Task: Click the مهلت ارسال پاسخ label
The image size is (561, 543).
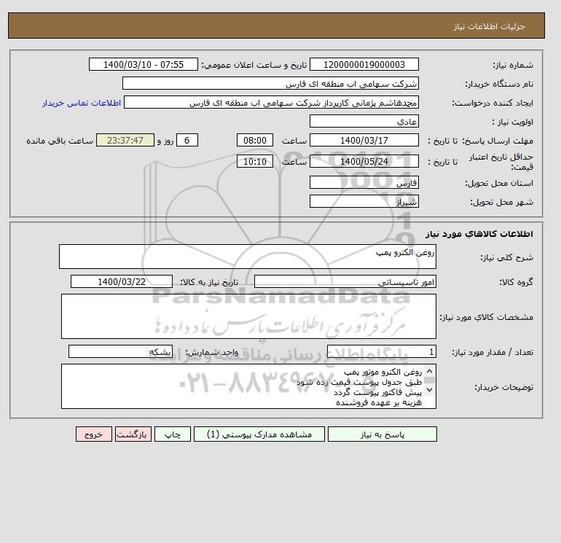Action: tap(497, 141)
